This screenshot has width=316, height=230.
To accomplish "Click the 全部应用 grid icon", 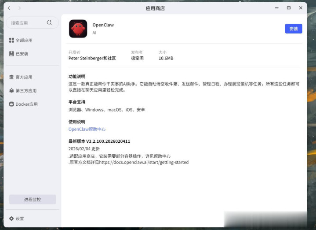I will coord(11,40).
